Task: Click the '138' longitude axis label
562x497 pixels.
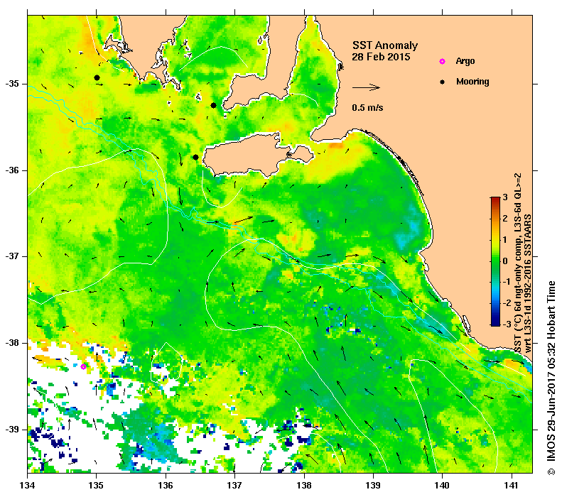Action: [x=304, y=486]
